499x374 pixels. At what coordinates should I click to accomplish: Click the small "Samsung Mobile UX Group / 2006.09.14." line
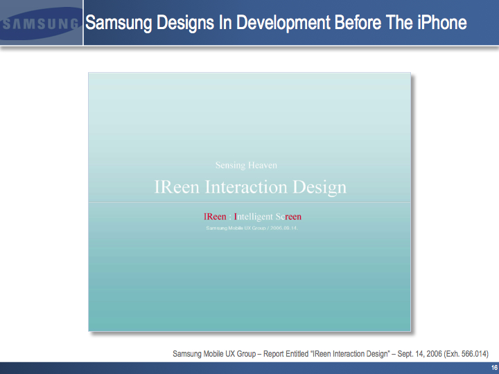(x=252, y=227)
